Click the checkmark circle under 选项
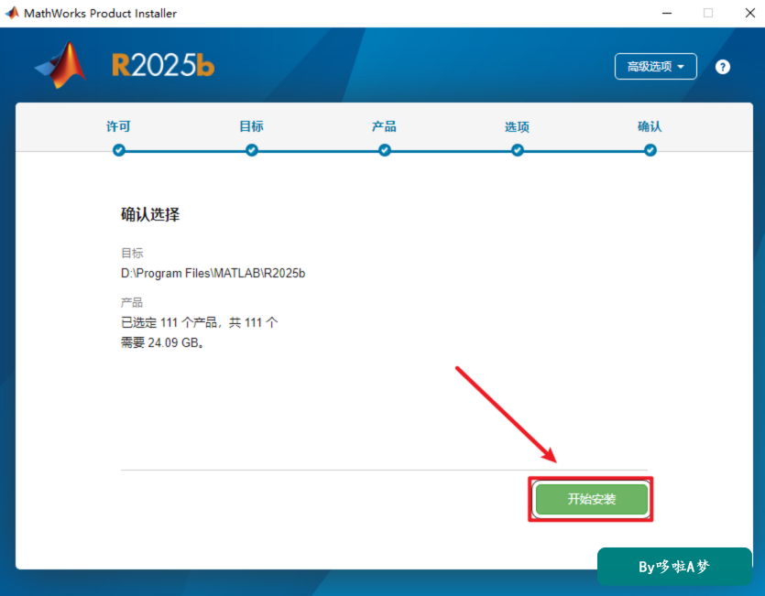The height and width of the screenshot is (596, 765). [518, 150]
